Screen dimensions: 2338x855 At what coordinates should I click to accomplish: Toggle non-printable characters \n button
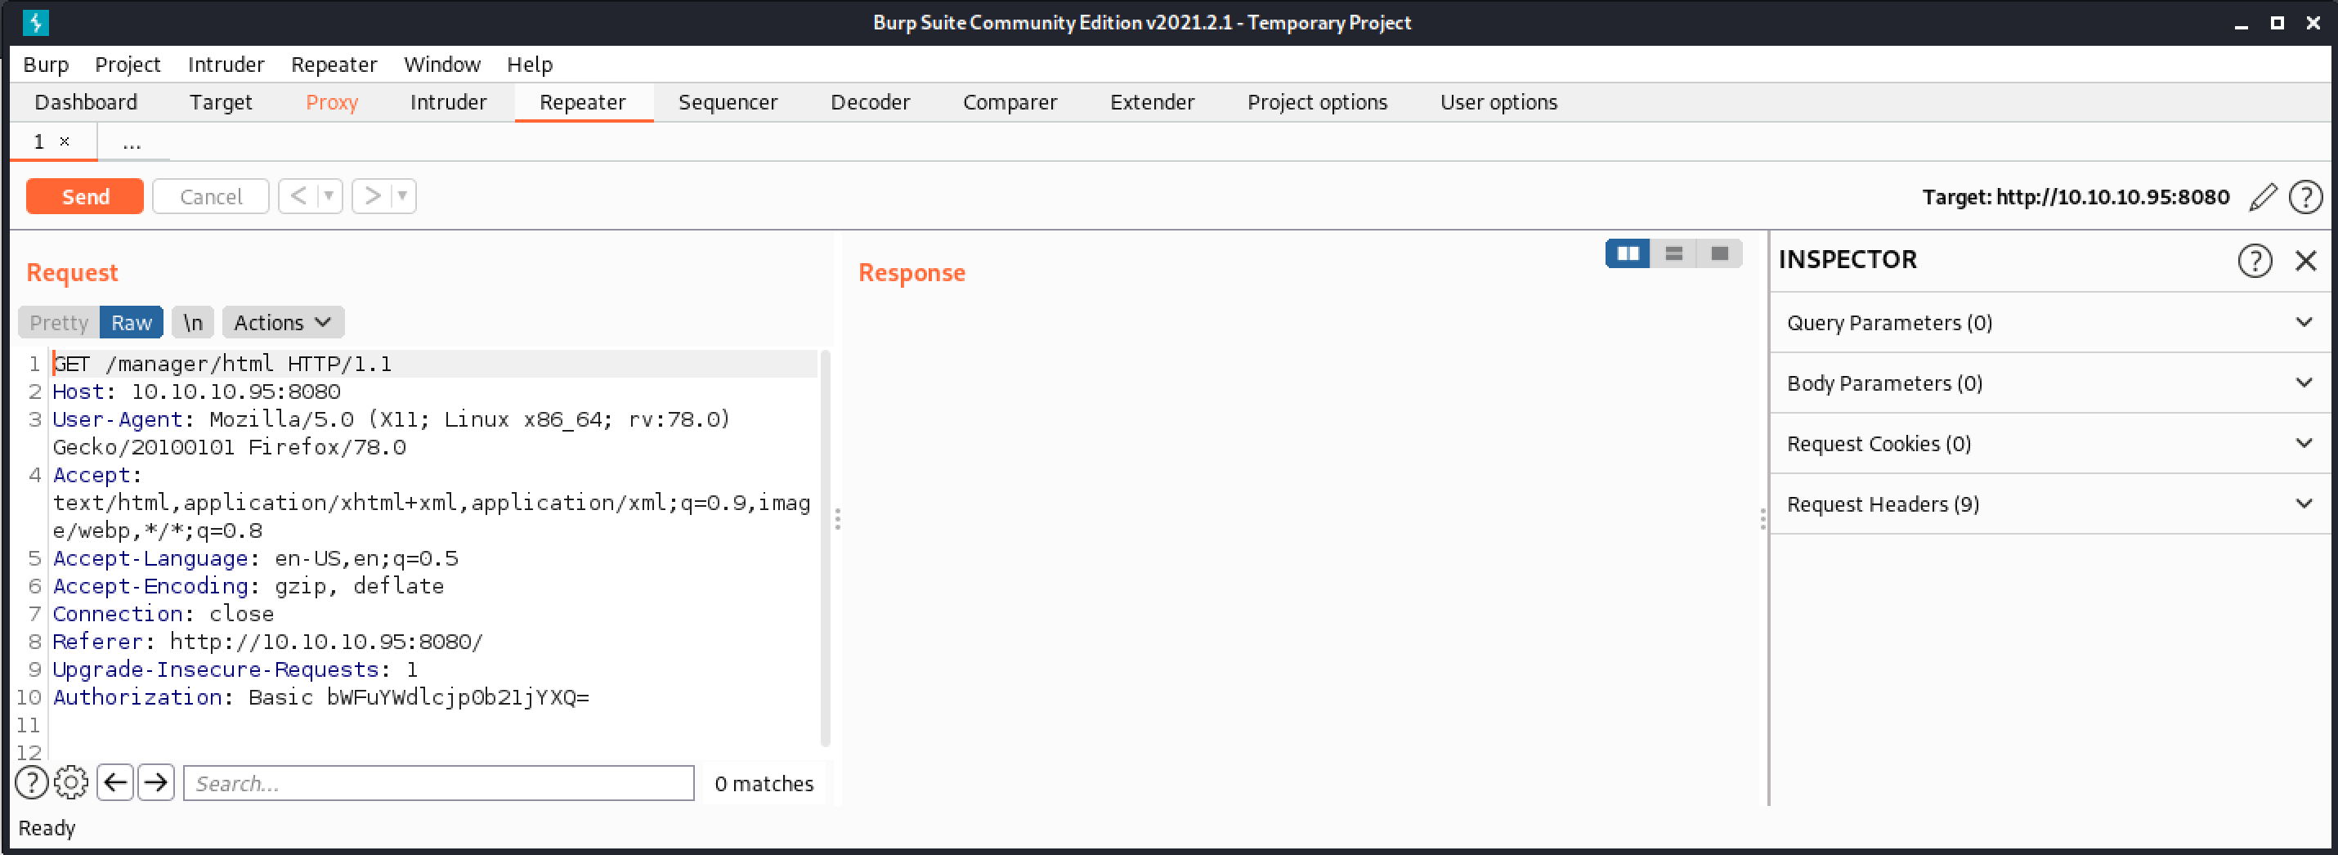(x=192, y=323)
